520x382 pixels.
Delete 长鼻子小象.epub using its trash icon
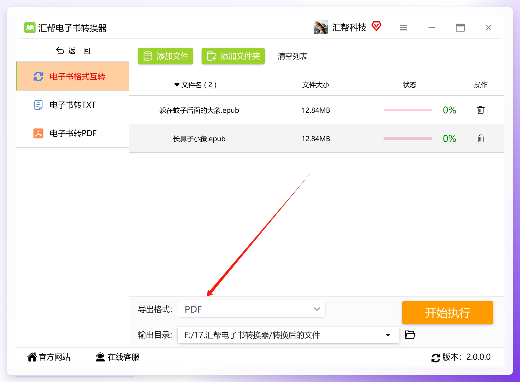(480, 139)
